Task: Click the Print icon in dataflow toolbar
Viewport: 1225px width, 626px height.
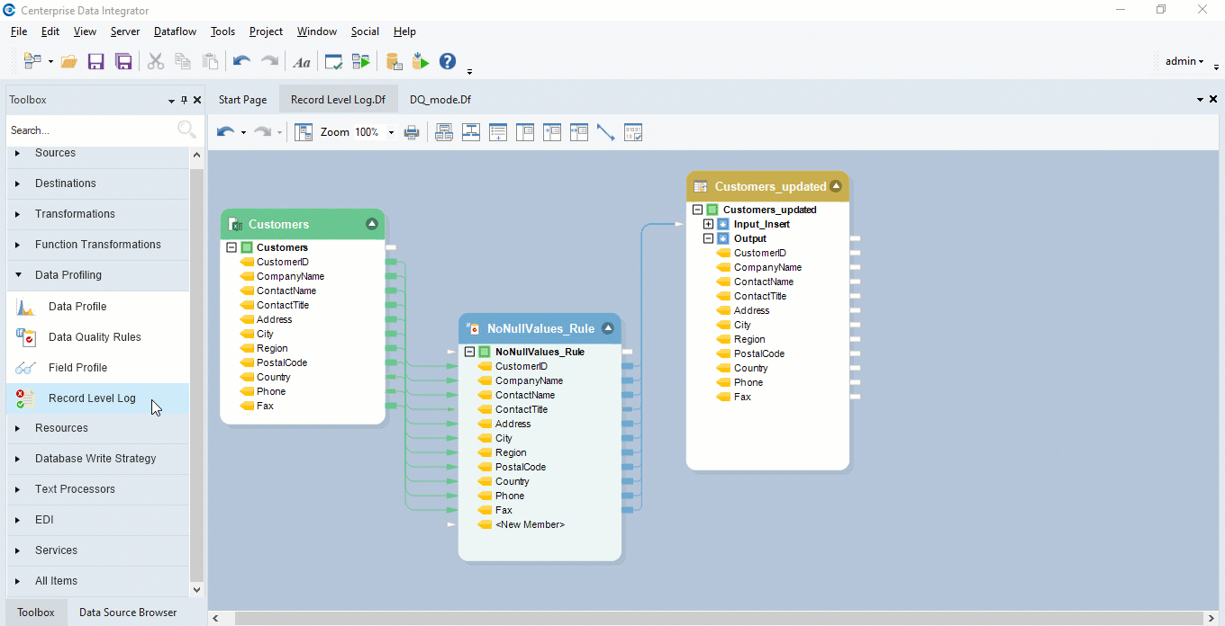Action: (x=412, y=132)
